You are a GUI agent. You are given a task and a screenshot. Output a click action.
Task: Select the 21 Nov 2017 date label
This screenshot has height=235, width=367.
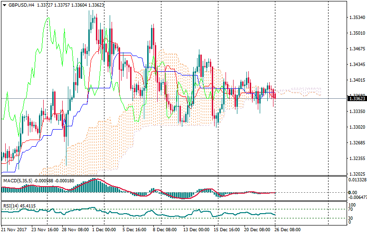[x=15, y=229]
